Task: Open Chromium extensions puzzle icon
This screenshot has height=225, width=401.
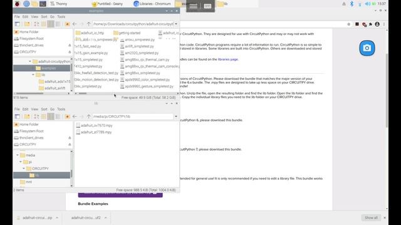Action: click(370, 24)
